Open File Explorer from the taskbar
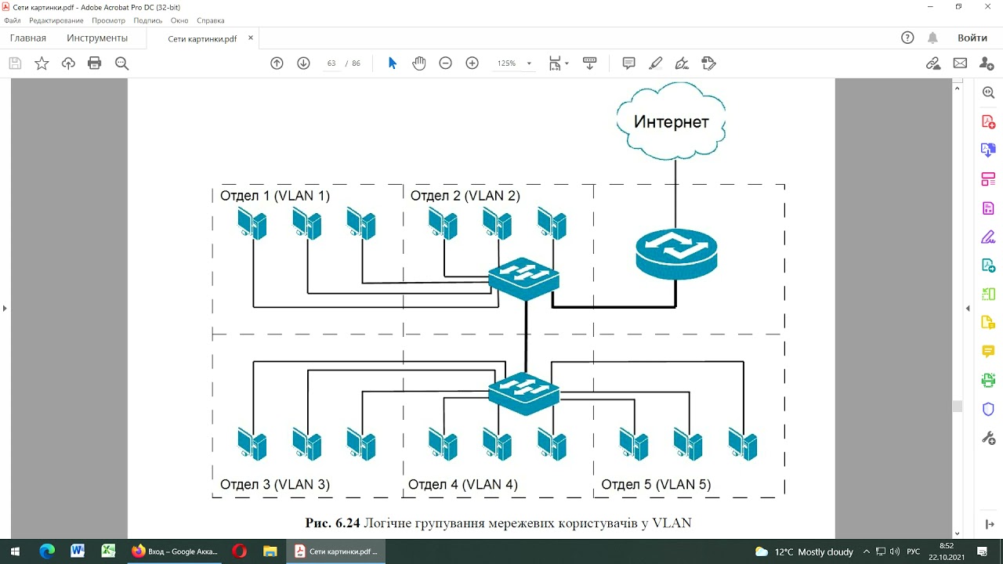This screenshot has width=1003, height=564. click(x=270, y=551)
